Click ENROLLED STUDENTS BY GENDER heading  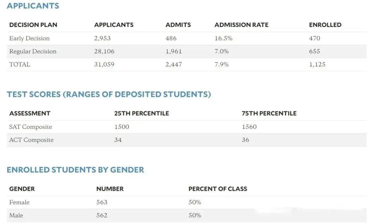point(75,170)
